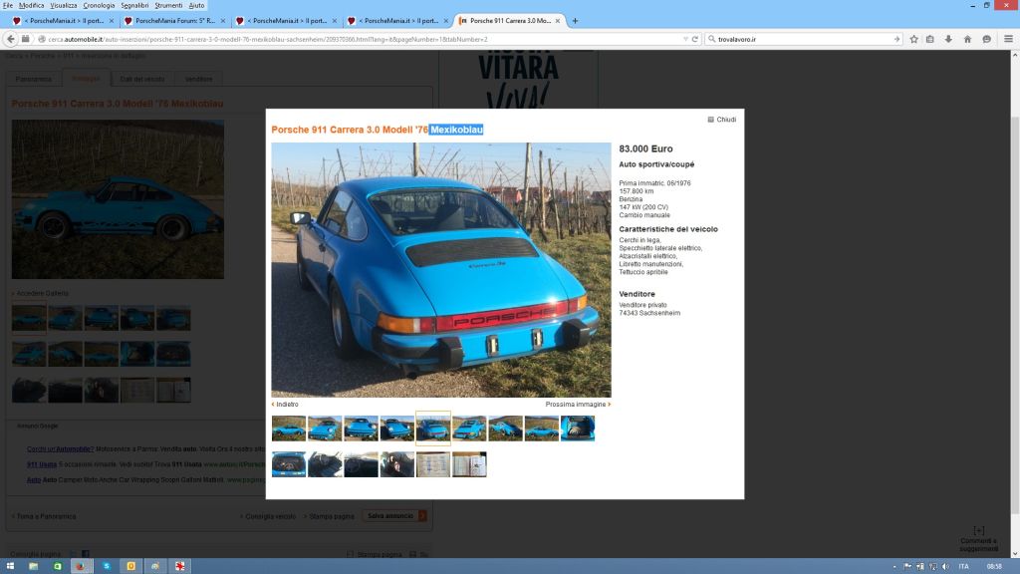Open the Modifica menu
The image size is (1020, 574).
point(31,5)
